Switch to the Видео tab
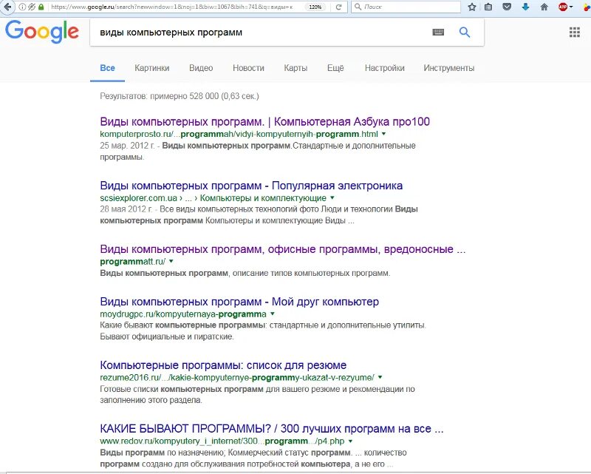This screenshot has height=474, width=591. coord(201,68)
